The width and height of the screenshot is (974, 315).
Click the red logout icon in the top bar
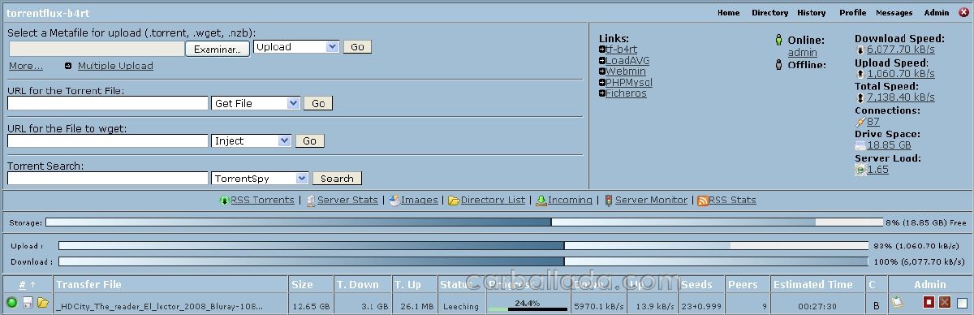(963, 12)
